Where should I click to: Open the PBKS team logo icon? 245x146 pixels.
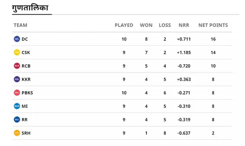[x=17, y=93]
